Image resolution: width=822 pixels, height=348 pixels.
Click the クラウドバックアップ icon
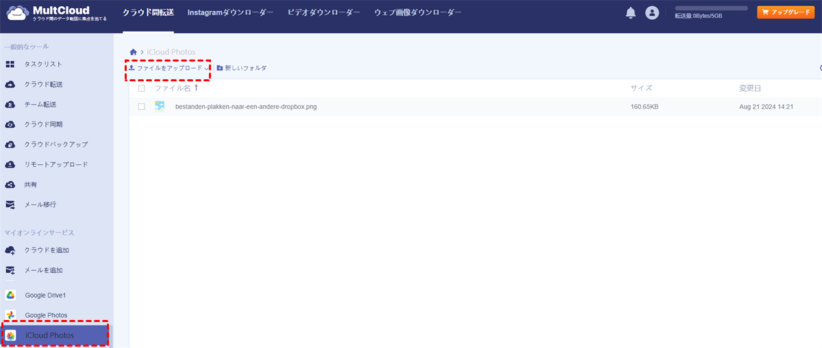[x=10, y=144]
